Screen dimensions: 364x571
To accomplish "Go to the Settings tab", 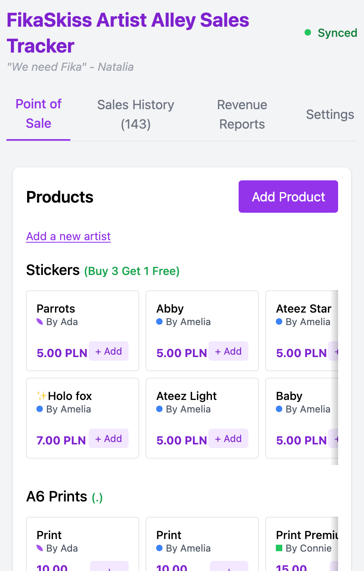I will click(x=330, y=114).
